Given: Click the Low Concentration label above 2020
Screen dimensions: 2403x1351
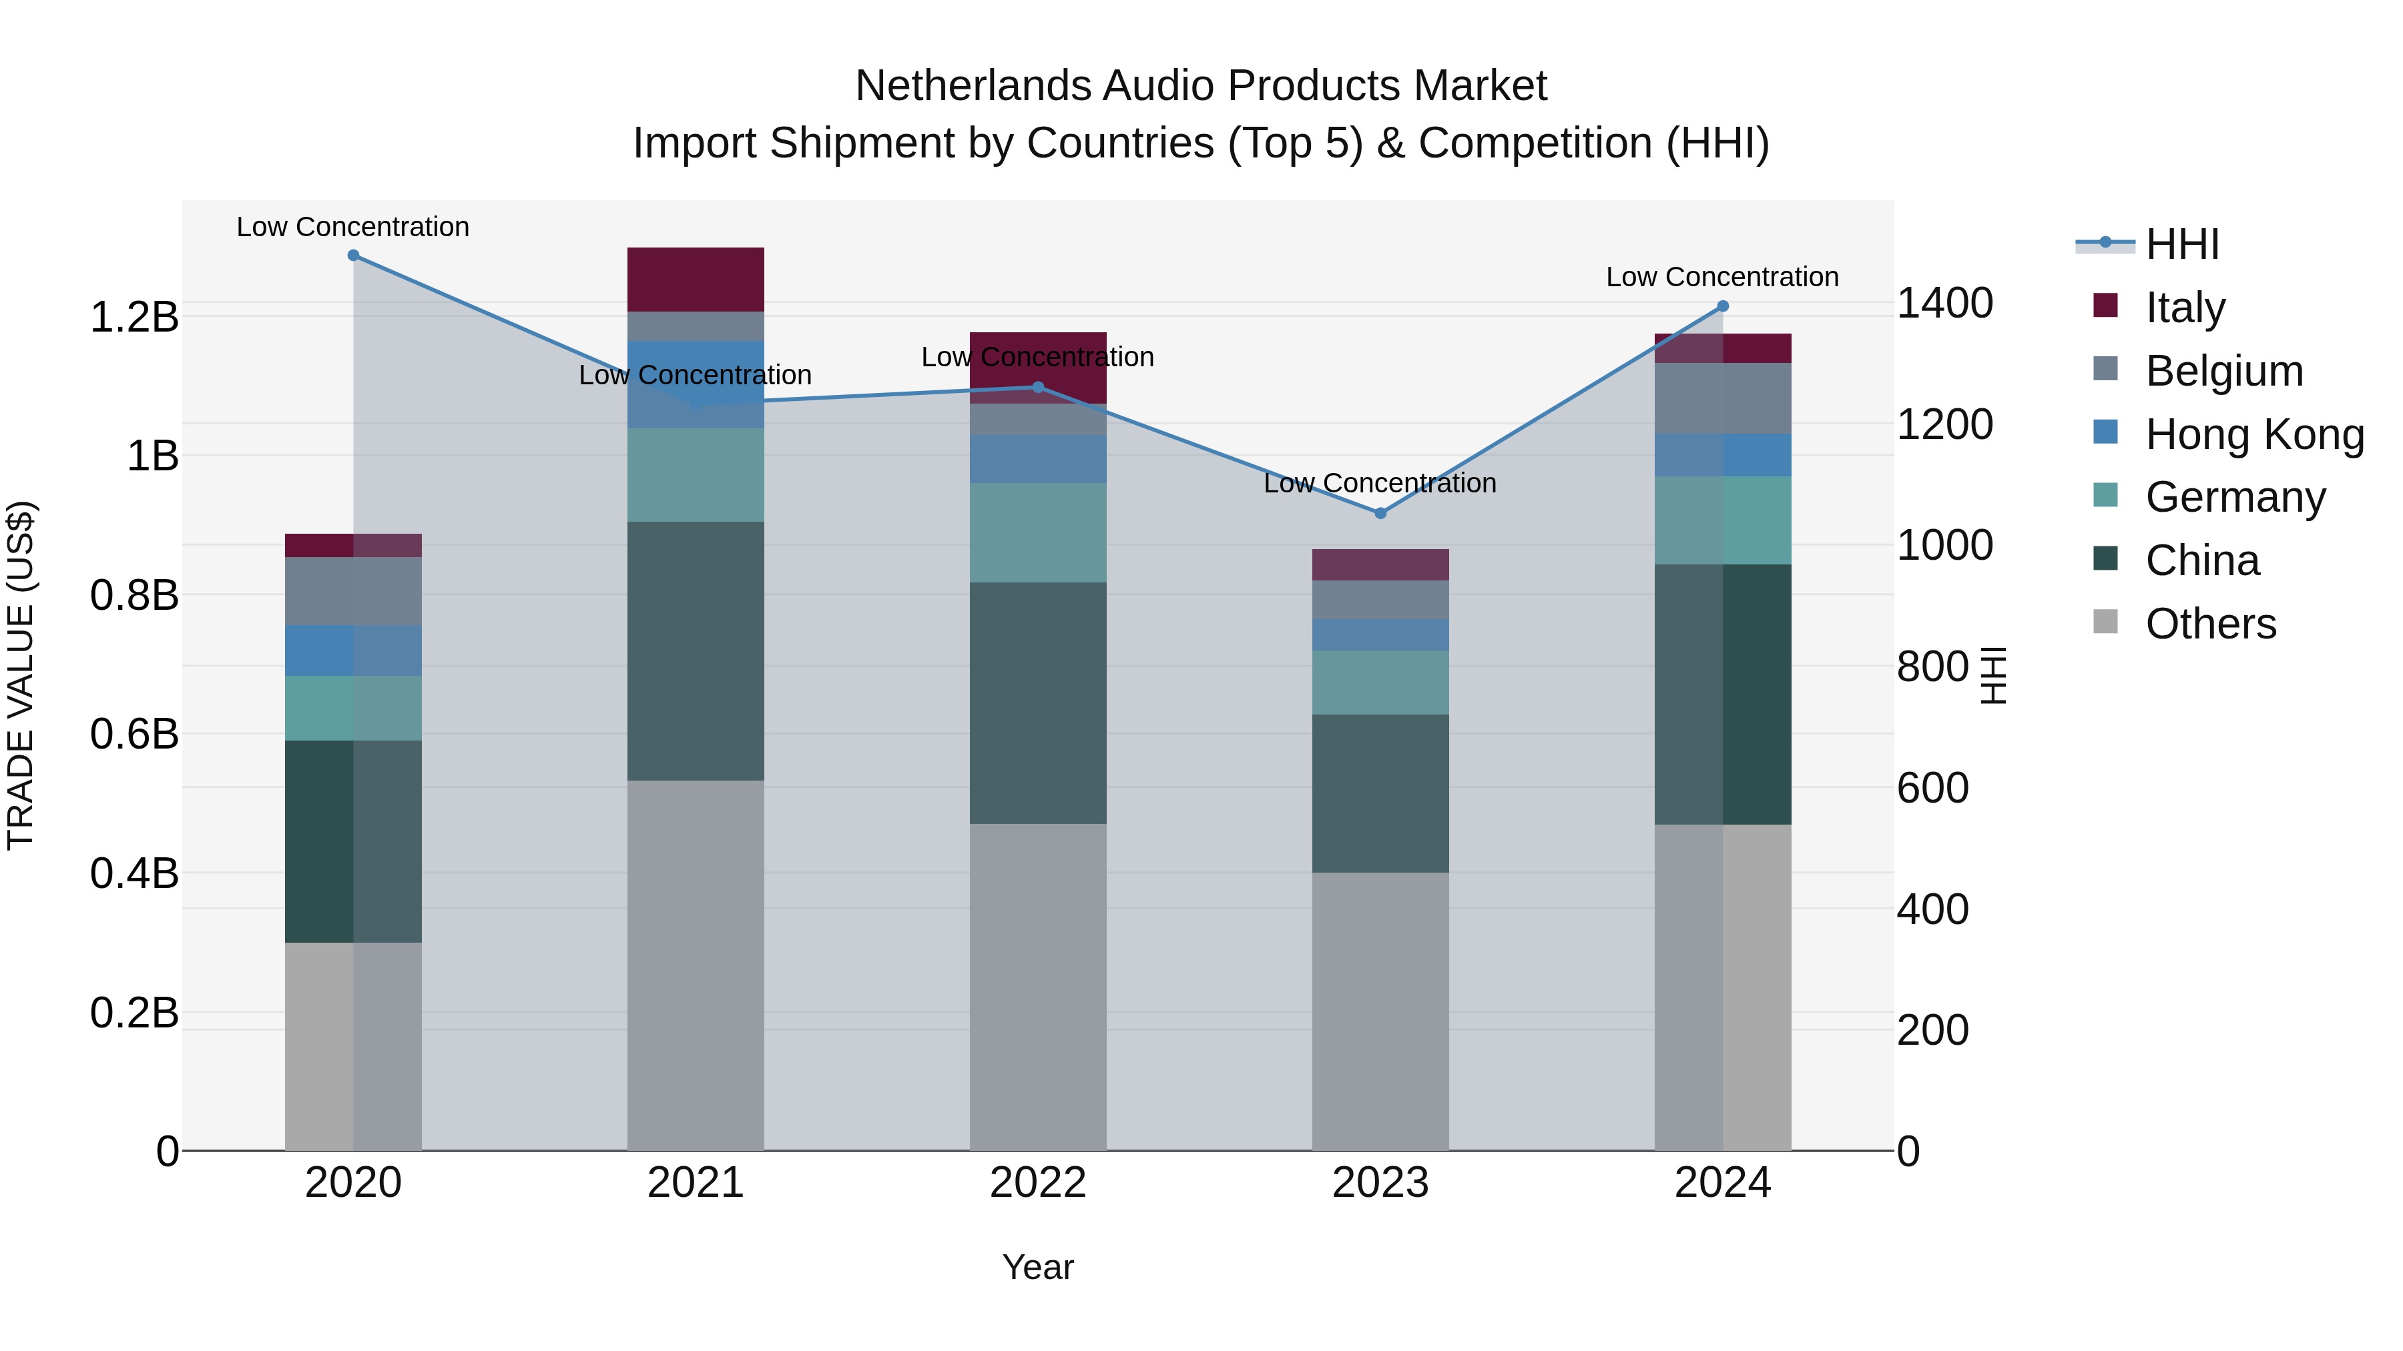Looking at the screenshot, I should click(x=352, y=227).
